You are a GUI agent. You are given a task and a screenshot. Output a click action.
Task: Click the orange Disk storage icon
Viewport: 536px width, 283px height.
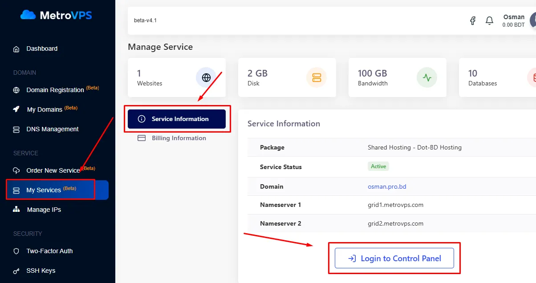(317, 78)
